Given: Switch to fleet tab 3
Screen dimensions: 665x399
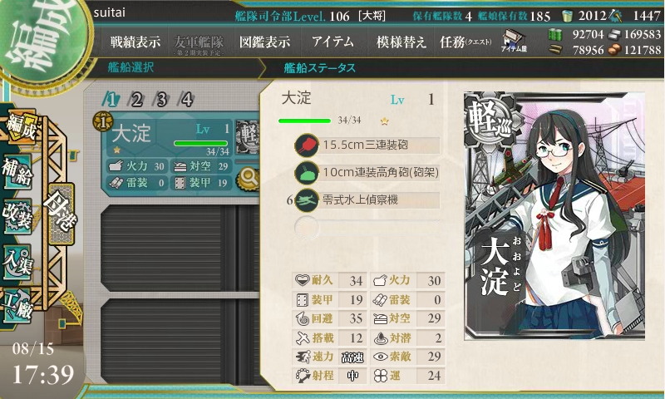Looking at the screenshot, I should [161, 100].
